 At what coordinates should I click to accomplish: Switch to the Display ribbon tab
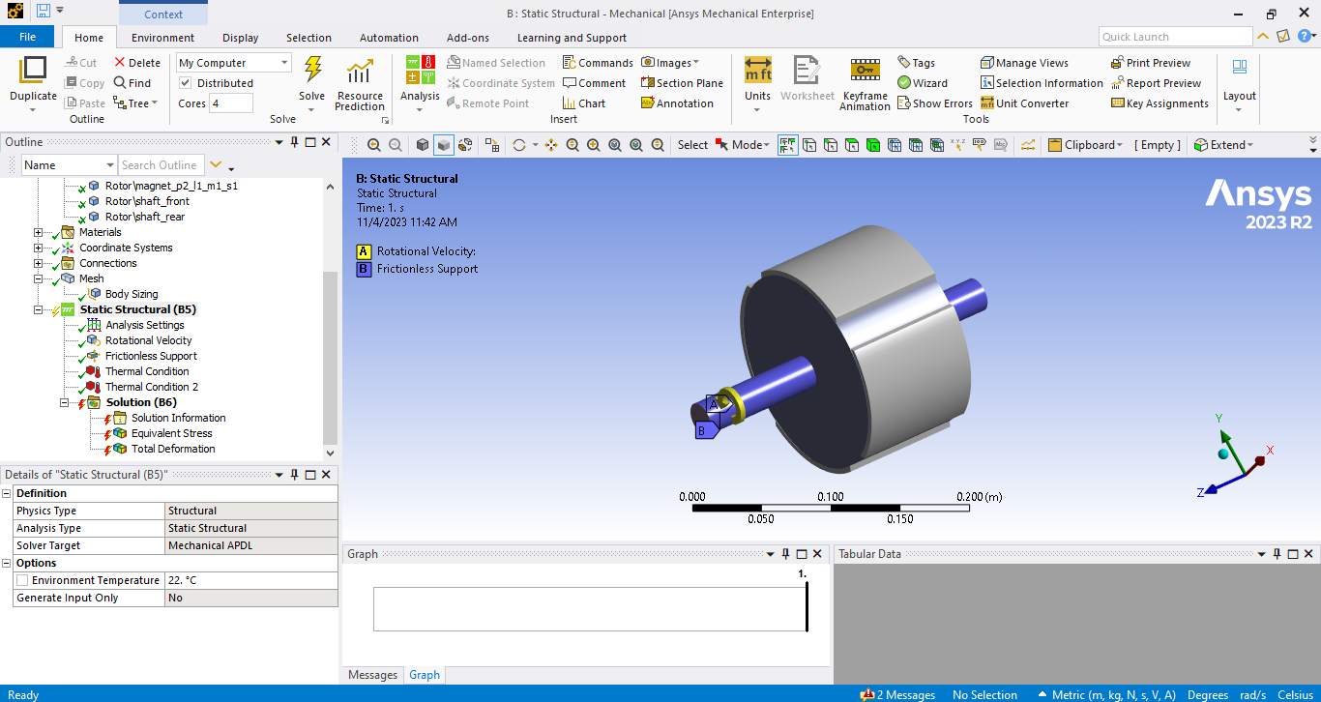pyautogui.click(x=240, y=38)
